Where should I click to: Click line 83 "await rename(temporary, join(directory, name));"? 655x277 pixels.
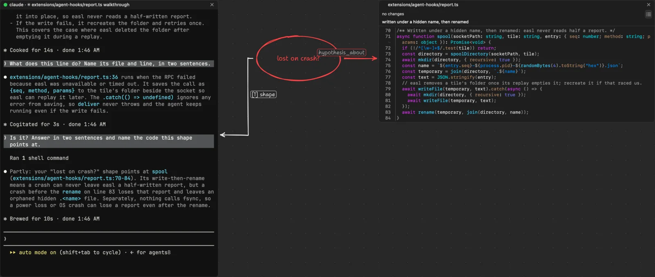(x=465, y=112)
